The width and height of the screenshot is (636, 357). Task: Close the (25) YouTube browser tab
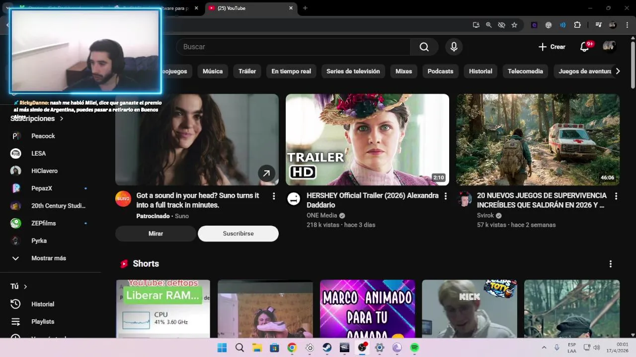pyautogui.click(x=291, y=8)
